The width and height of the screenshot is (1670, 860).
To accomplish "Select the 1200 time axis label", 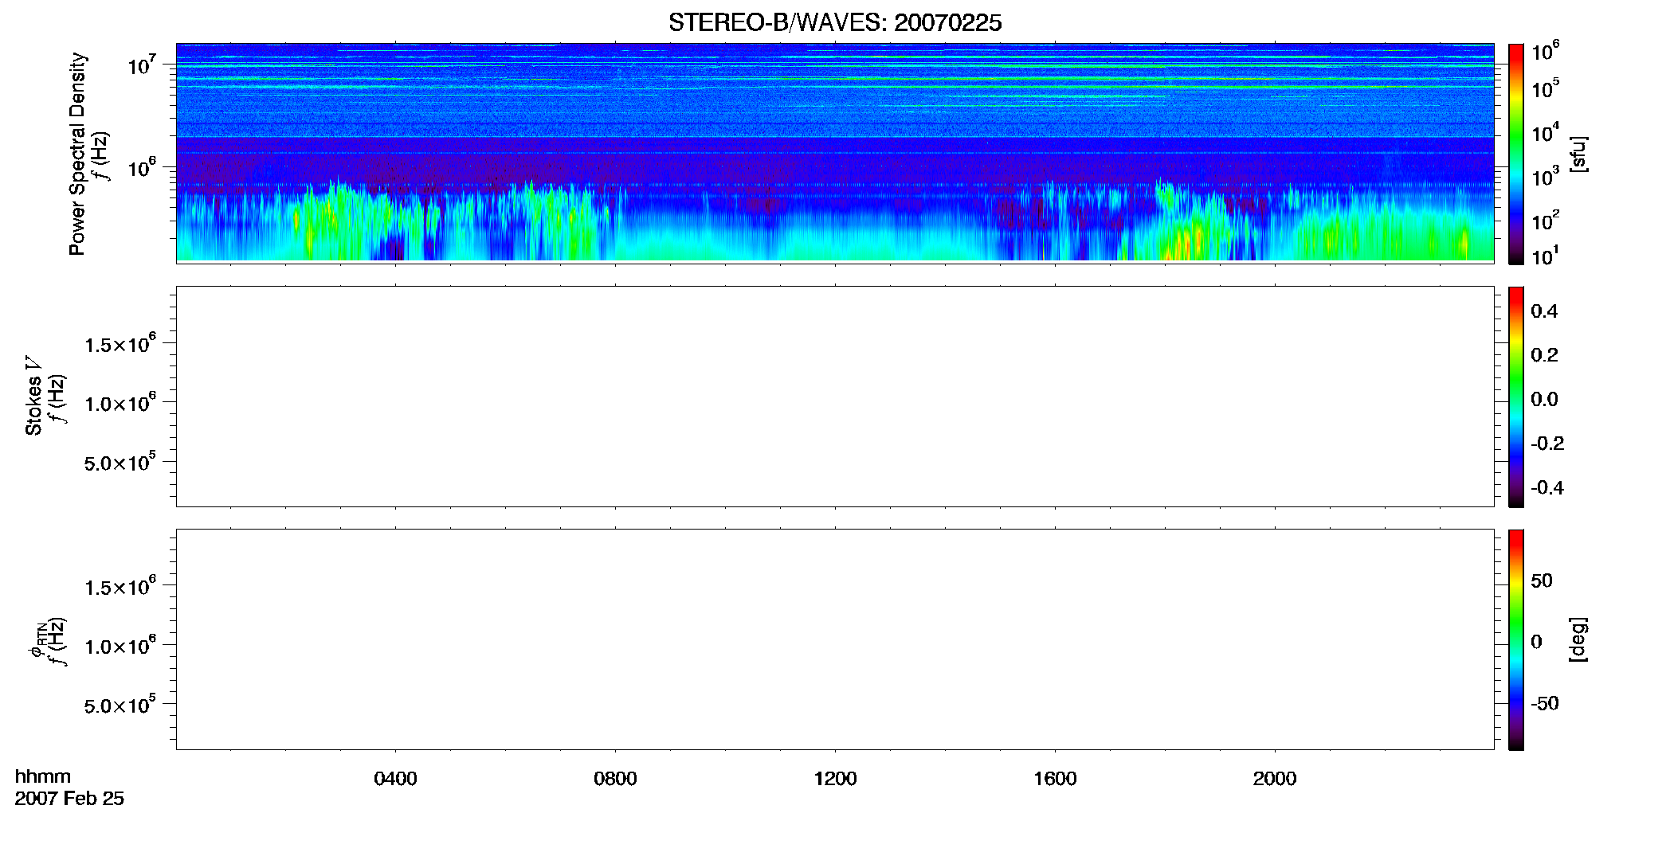I will pyautogui.click(x=835, y=779).
